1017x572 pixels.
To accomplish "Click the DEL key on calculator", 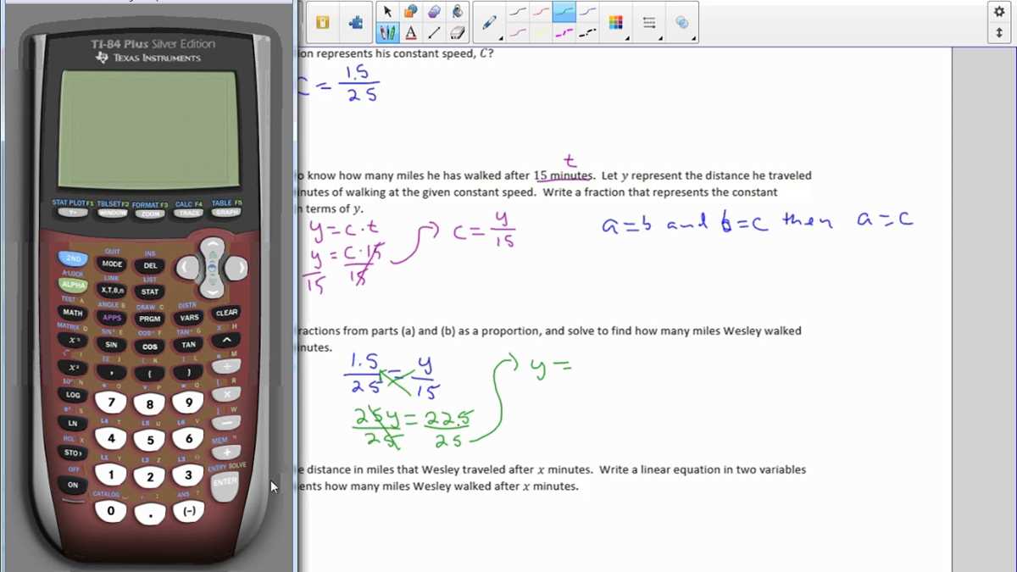I will (150, 266).
